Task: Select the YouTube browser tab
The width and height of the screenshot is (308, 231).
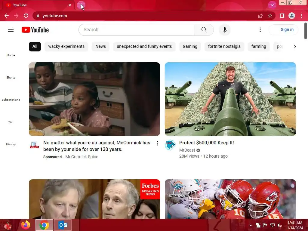Action: coord(38,5)
